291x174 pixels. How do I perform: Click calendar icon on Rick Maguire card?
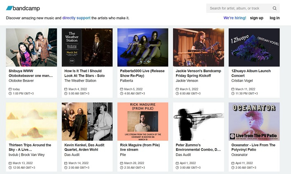121,163
